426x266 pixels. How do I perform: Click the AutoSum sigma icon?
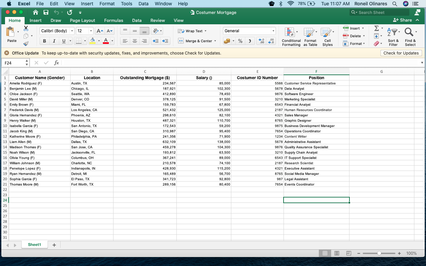tap(376, 29)
